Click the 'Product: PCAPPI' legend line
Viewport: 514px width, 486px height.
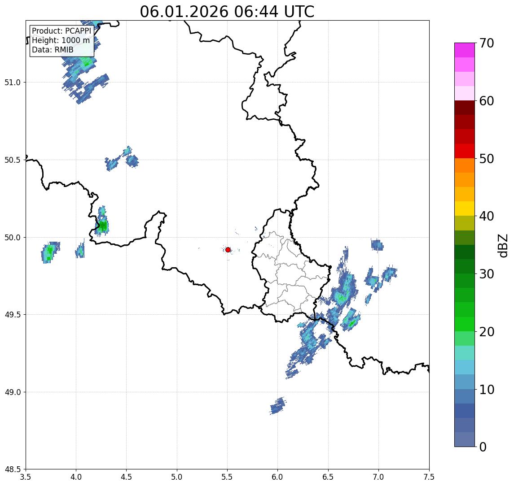(x=62, y=31)
